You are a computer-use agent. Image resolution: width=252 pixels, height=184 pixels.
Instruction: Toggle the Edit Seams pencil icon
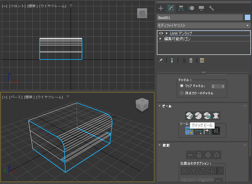[x=190, y=131]
